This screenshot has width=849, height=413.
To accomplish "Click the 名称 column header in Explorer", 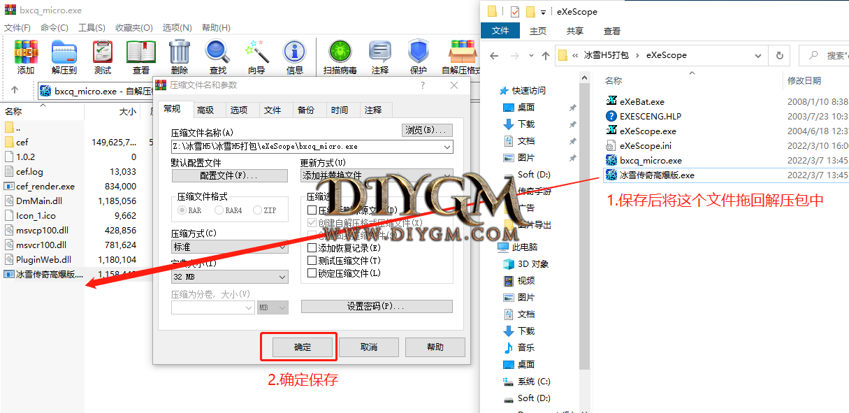I will click(614, 81).
